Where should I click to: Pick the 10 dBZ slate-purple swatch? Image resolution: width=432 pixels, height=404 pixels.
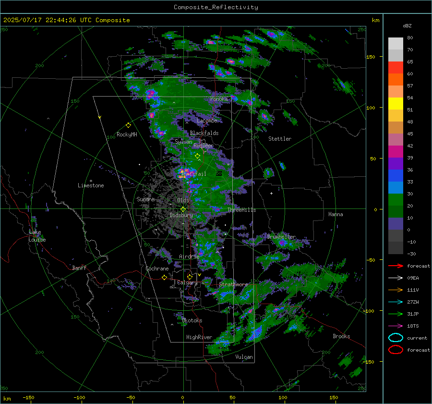(x=396, y=224)
